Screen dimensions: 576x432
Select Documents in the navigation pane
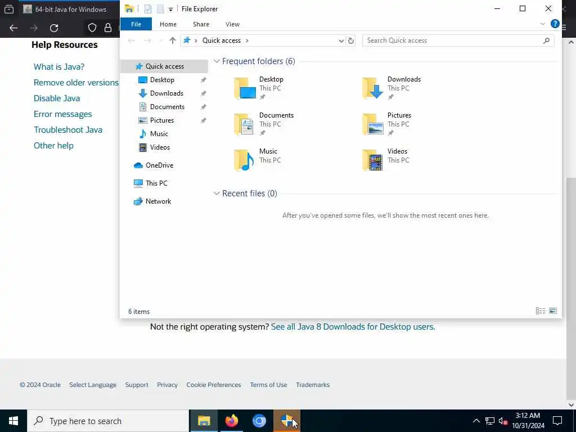[167, 107]
